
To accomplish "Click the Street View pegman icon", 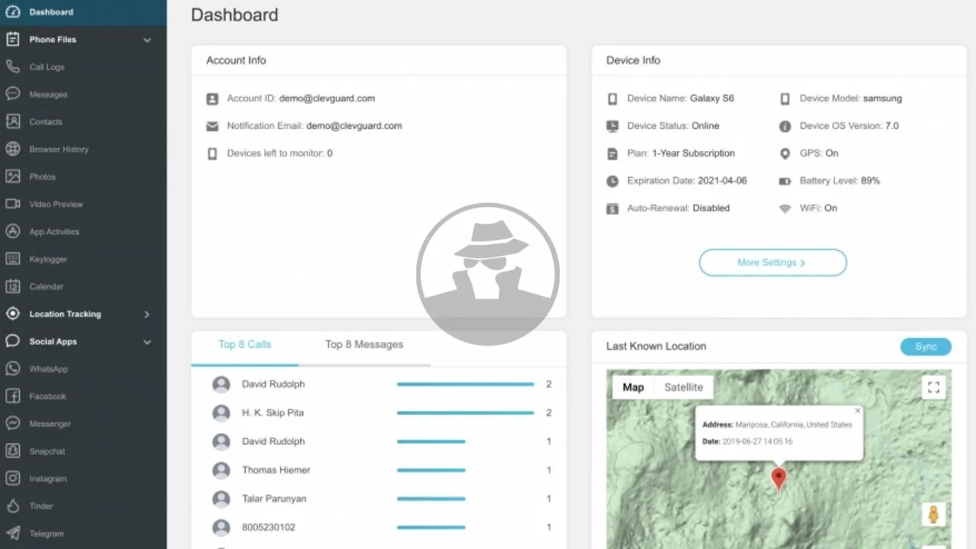I will 933,514.
